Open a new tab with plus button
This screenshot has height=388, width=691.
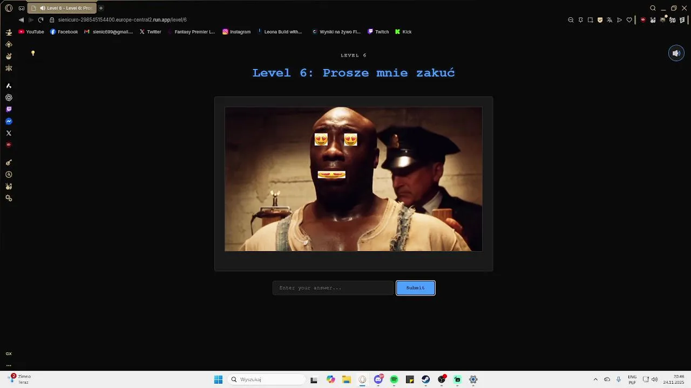pyautogui.click(x=100, y=8)
